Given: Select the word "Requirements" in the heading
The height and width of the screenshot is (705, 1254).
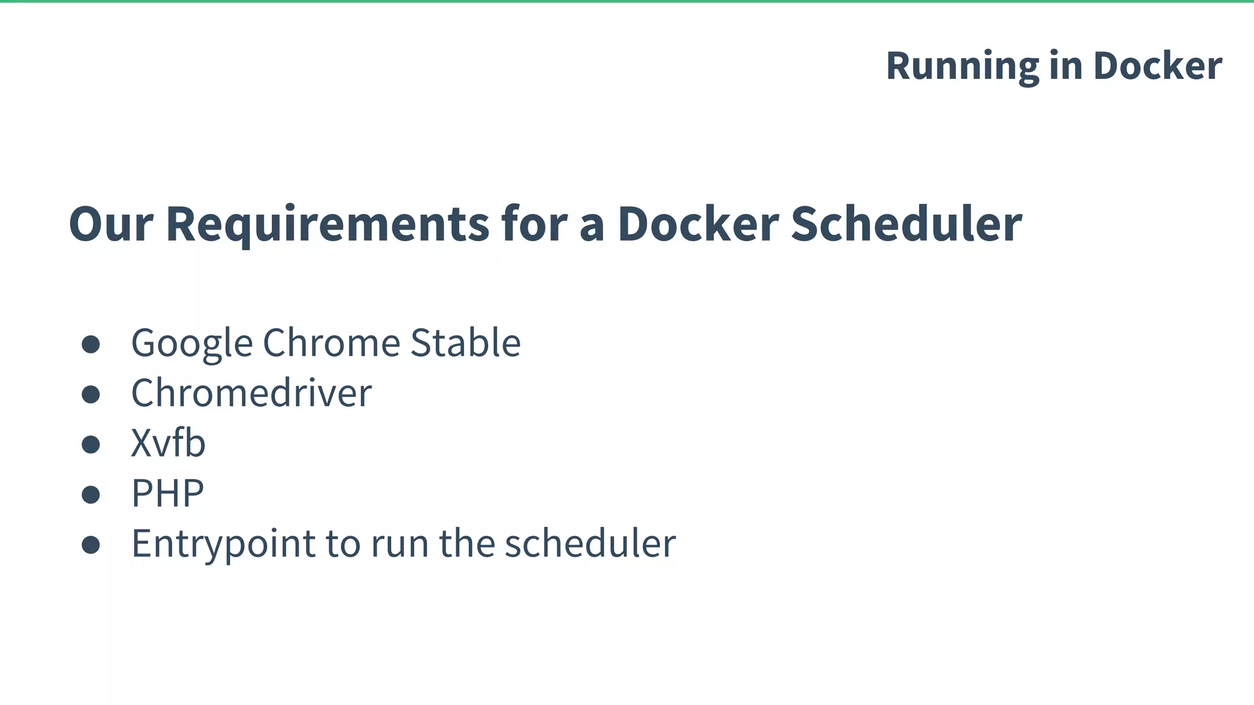Looking at the screenshot, I should point(328,224).
